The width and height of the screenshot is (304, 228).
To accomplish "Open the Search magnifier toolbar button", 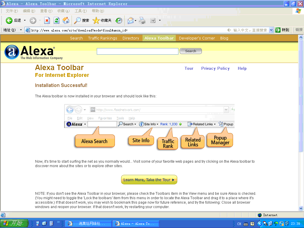I will [x=81, y=20].
